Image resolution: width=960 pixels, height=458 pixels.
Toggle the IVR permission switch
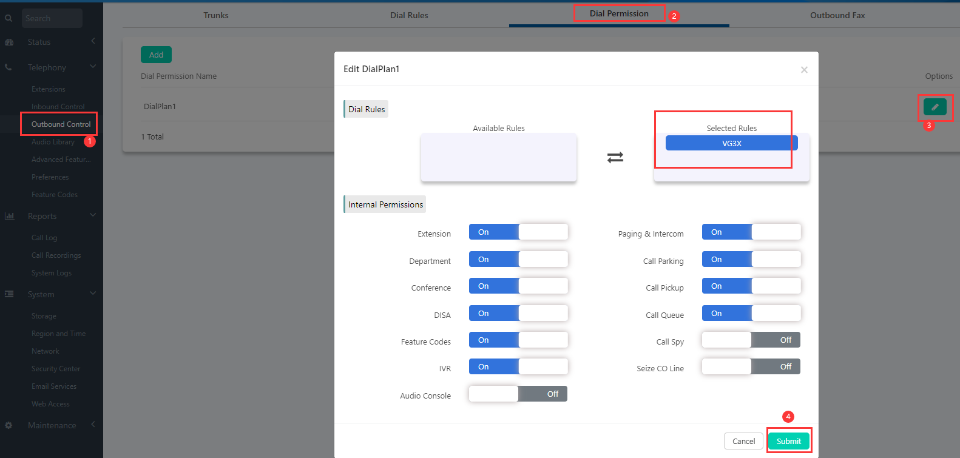[x=518, y=366]
